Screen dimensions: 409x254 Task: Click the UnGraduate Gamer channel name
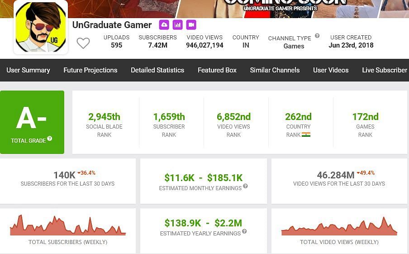tap(112, 25)
